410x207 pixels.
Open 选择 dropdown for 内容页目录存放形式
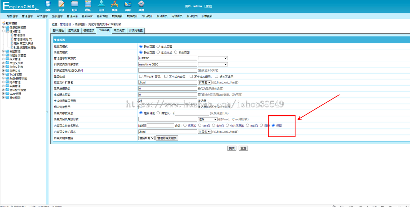point(207,119)
